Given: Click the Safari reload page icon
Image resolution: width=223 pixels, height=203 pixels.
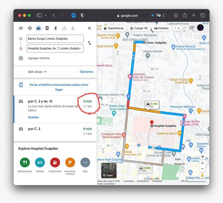Looking at the screenshot, I should click(164, 15).
